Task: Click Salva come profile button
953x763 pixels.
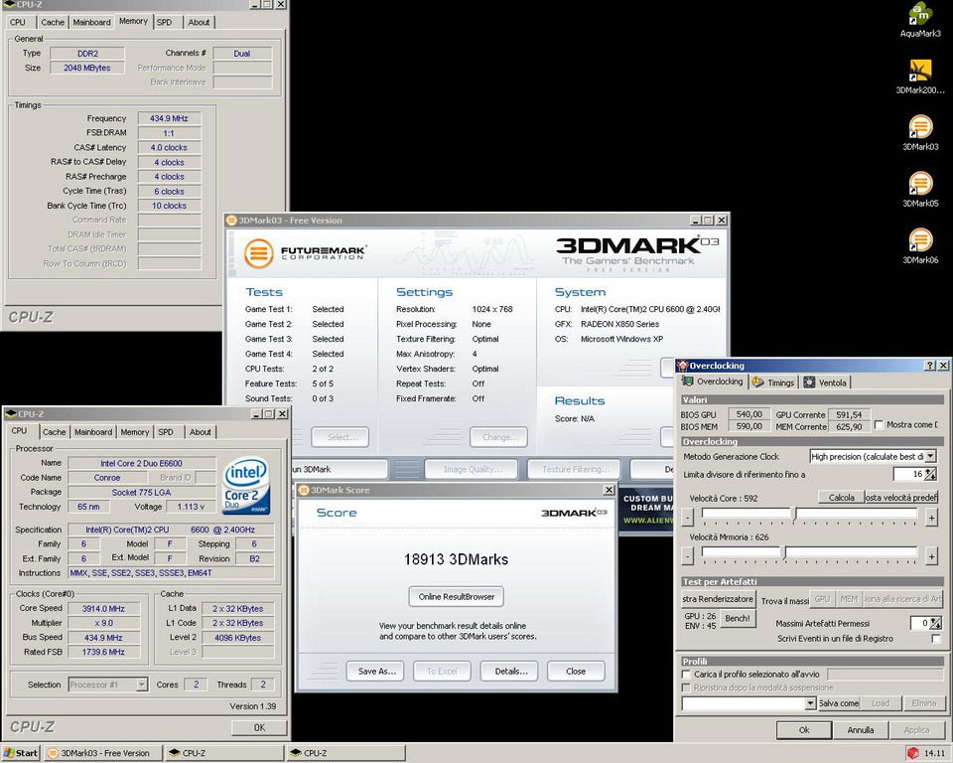Action: 840,703
